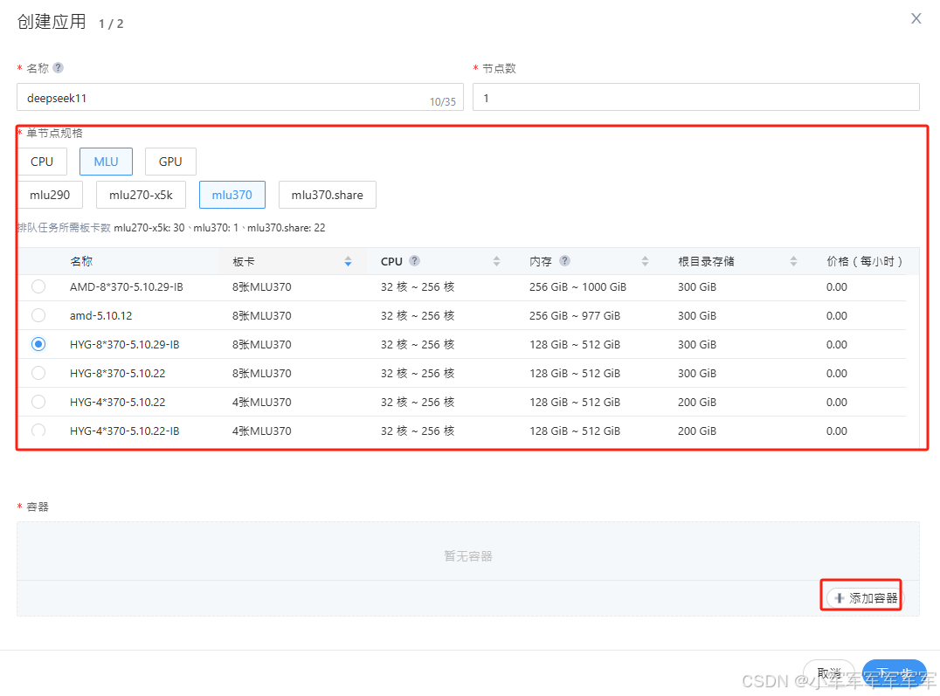Close the 创建应用 dialog with the X
940x696 pixels.
916,18
